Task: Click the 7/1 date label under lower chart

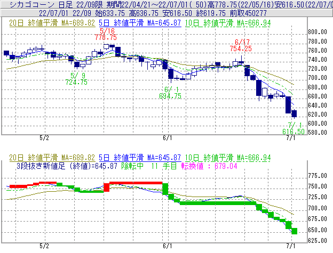Action: tap(291, 246)
